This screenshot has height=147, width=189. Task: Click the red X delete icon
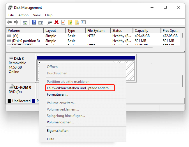[x=56, y=22]
